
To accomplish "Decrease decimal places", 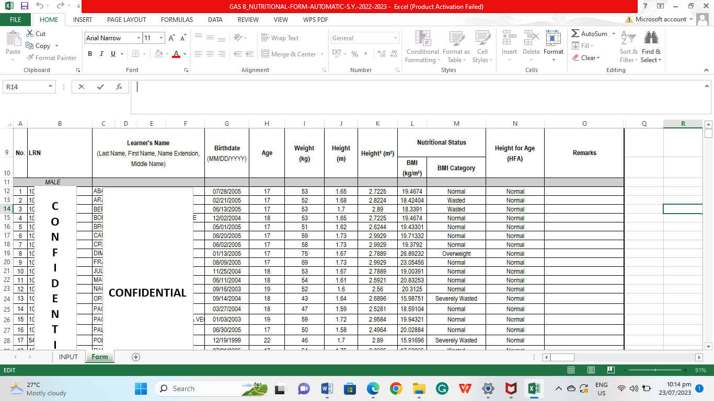I will pos(394,54).
